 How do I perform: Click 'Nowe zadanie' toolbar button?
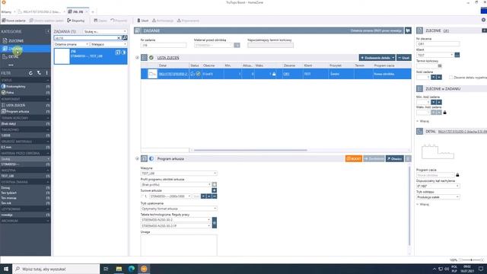click(x=14, y=21)
